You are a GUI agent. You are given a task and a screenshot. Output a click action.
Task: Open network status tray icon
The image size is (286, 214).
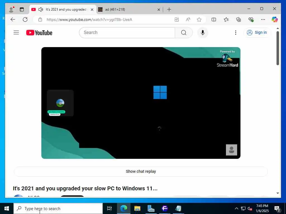point(243,208)
